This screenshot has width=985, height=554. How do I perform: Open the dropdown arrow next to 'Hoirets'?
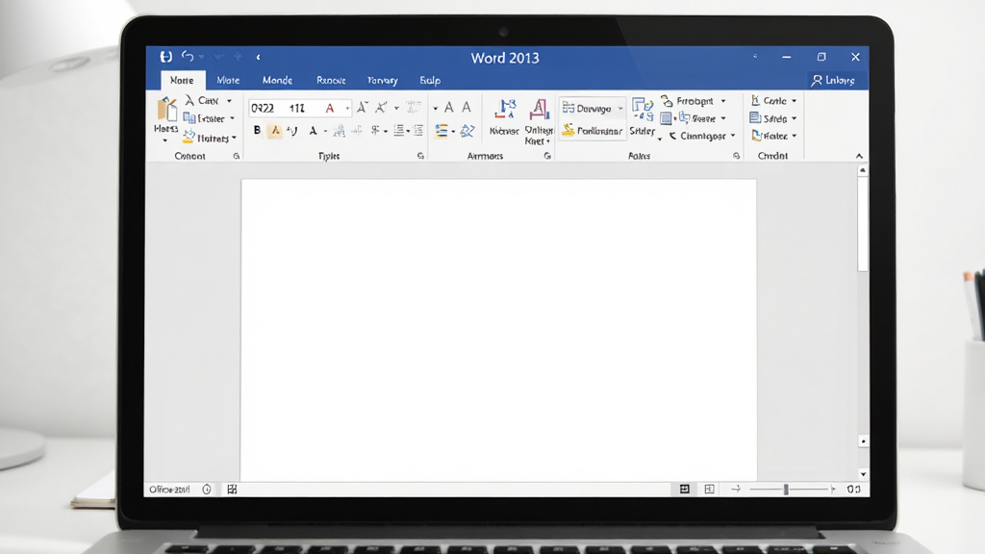[x=234, y=138]
